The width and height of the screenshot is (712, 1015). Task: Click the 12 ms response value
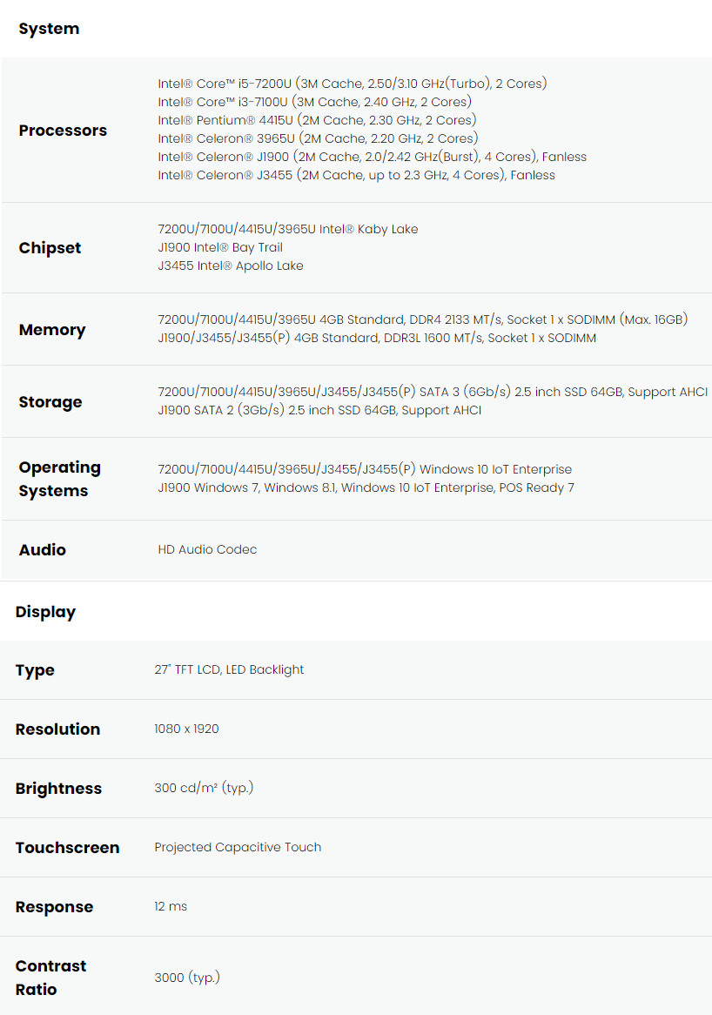pyautogui.click(x=171, y=906)
